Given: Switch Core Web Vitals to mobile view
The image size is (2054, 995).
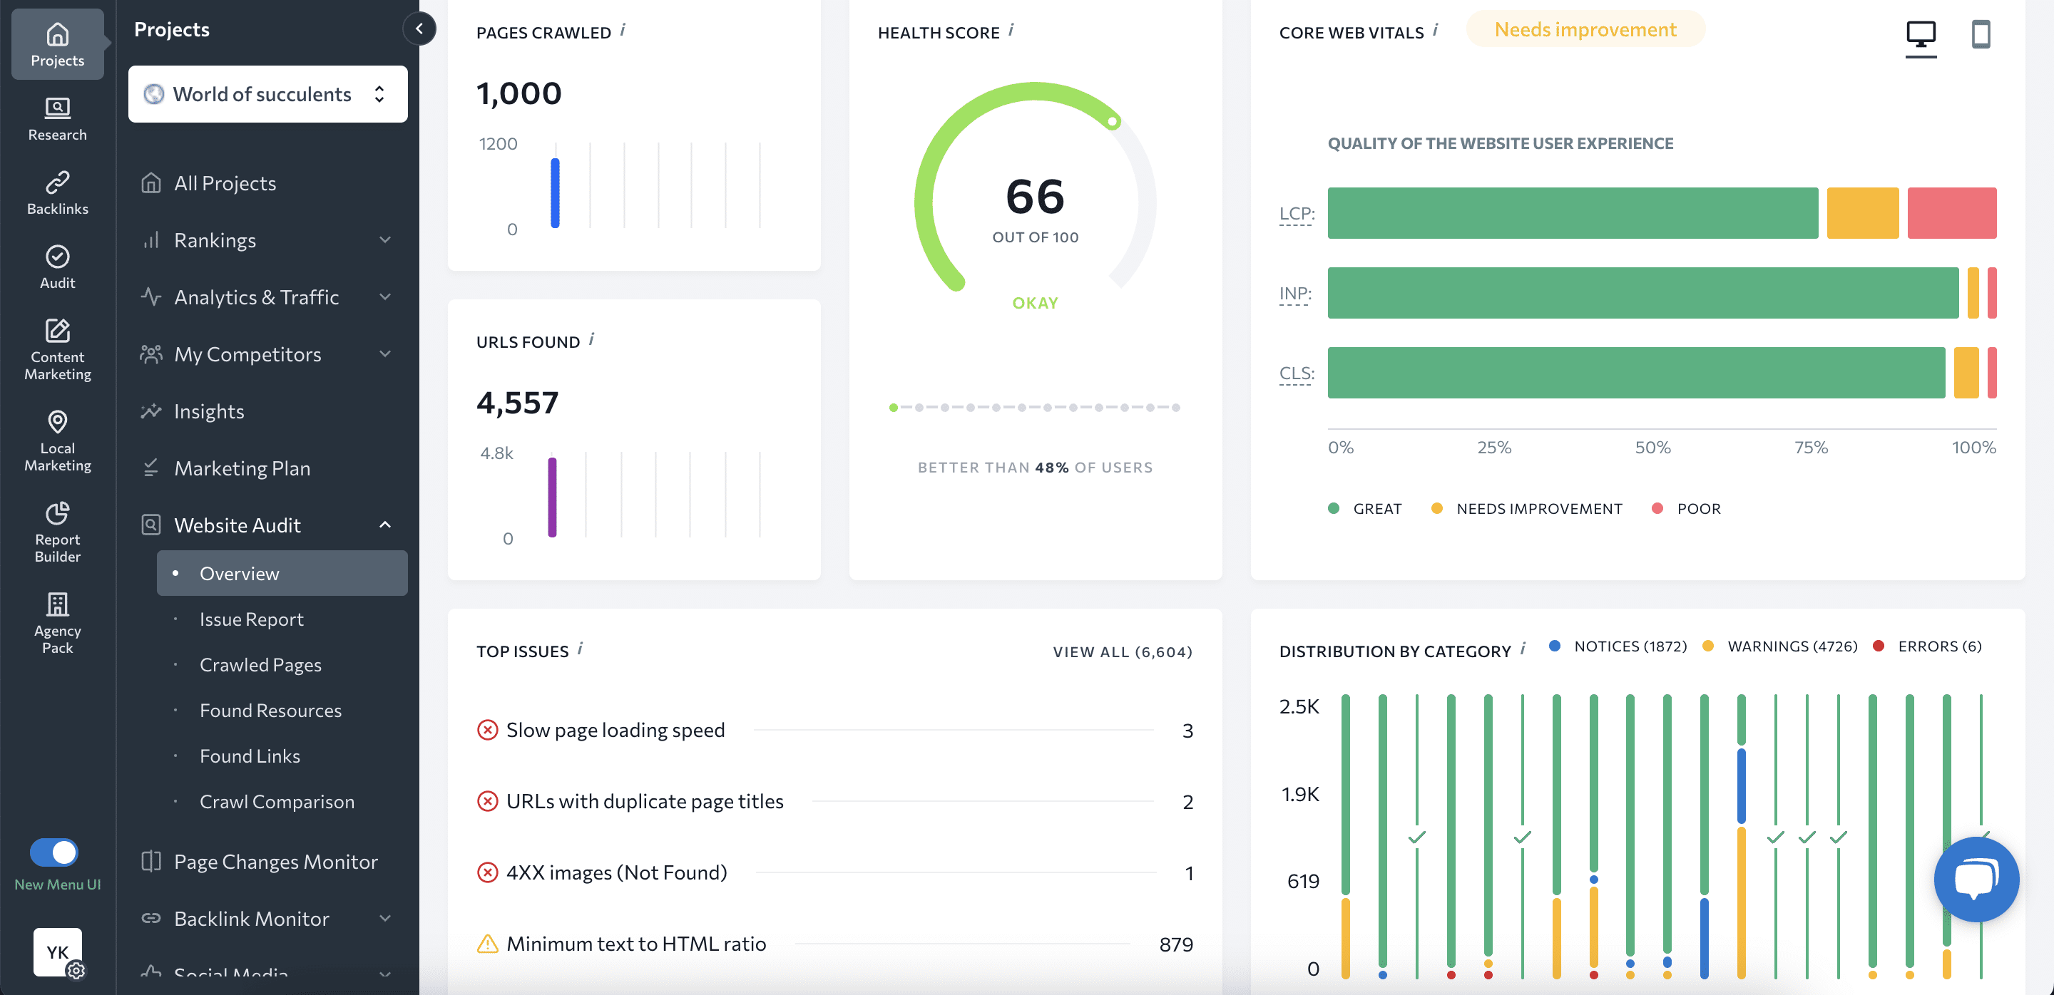Looking at the screenshot, I should [x=1981, y=34].
